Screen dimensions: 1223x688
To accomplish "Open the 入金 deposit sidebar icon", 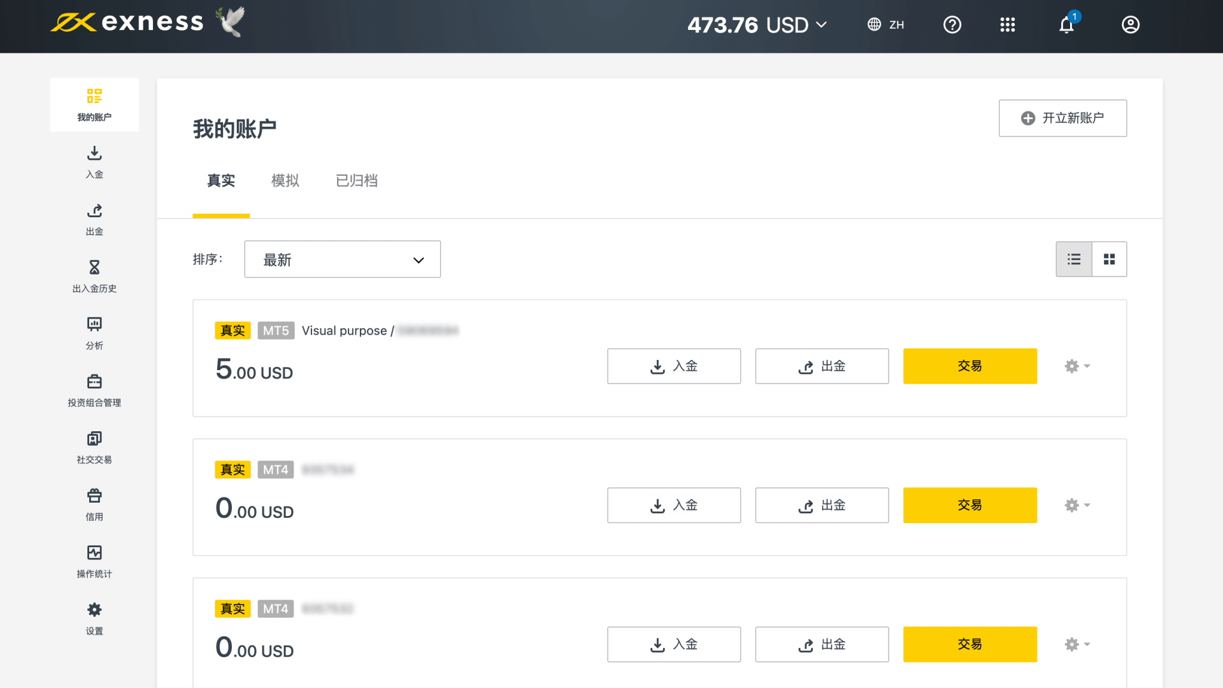I will (x=94, y=162).
